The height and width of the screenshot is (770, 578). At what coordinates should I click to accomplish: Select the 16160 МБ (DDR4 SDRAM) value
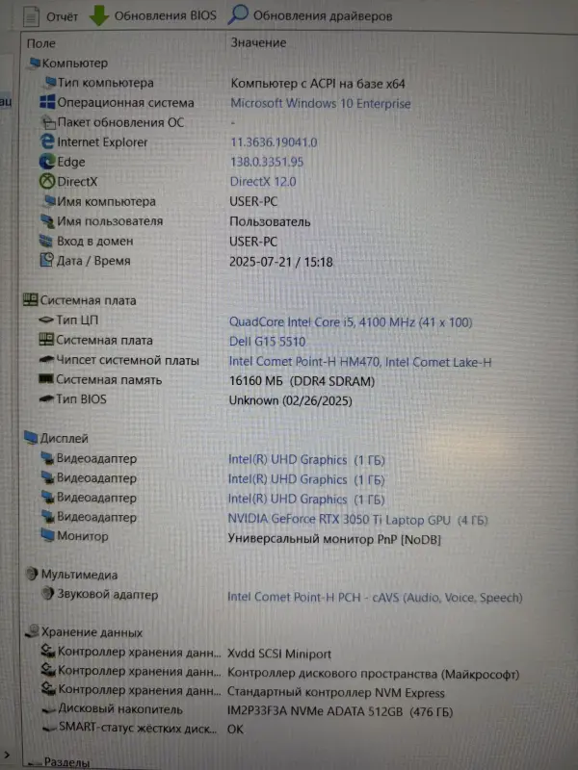[302, 381]
